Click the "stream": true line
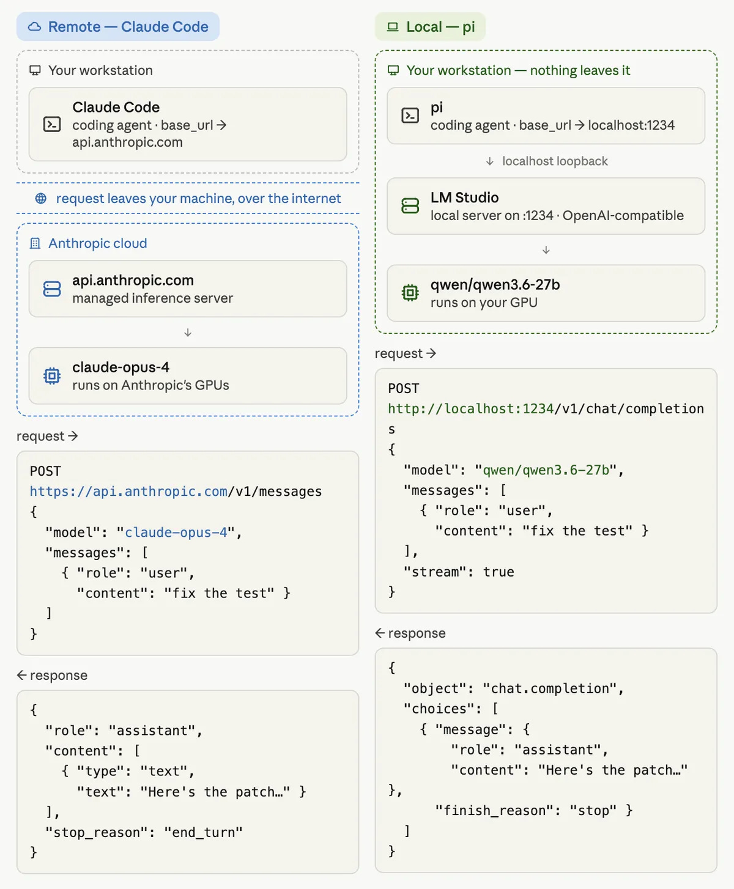734x889 pixels. tap(459, 572)
